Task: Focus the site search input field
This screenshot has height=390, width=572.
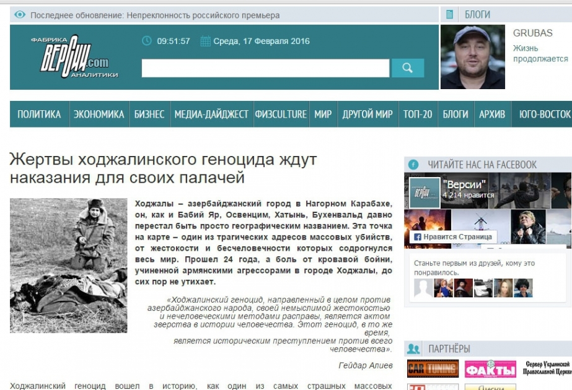Action: pyautogui.click(x=265, y=68)
